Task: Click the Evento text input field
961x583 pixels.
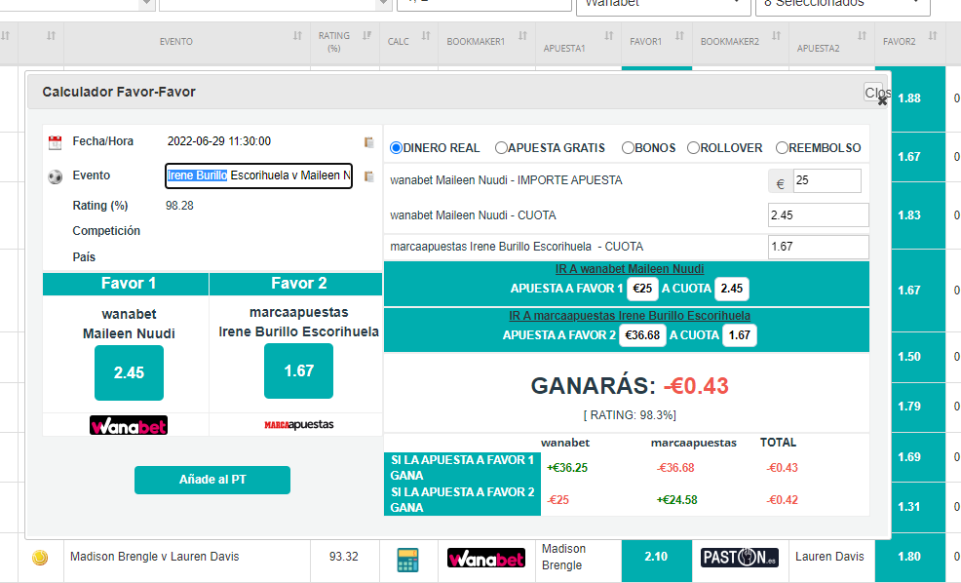Action: (258, 175)
